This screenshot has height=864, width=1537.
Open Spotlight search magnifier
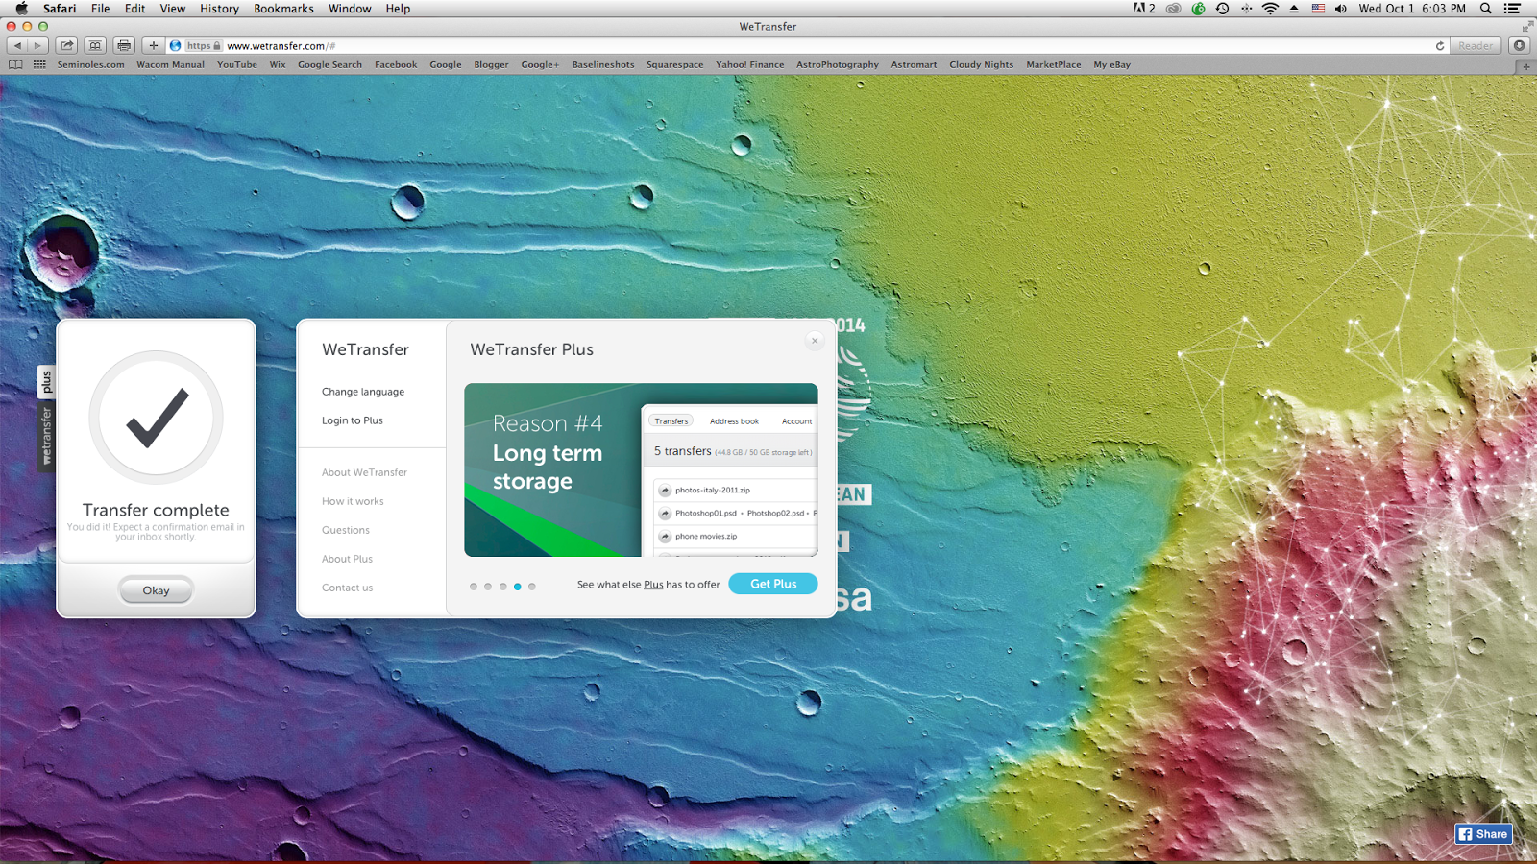[1486, 9]
